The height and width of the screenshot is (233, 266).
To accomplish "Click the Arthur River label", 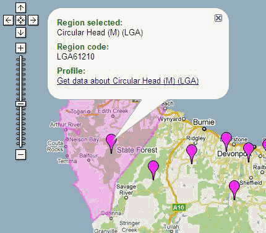I will [66, 125].
